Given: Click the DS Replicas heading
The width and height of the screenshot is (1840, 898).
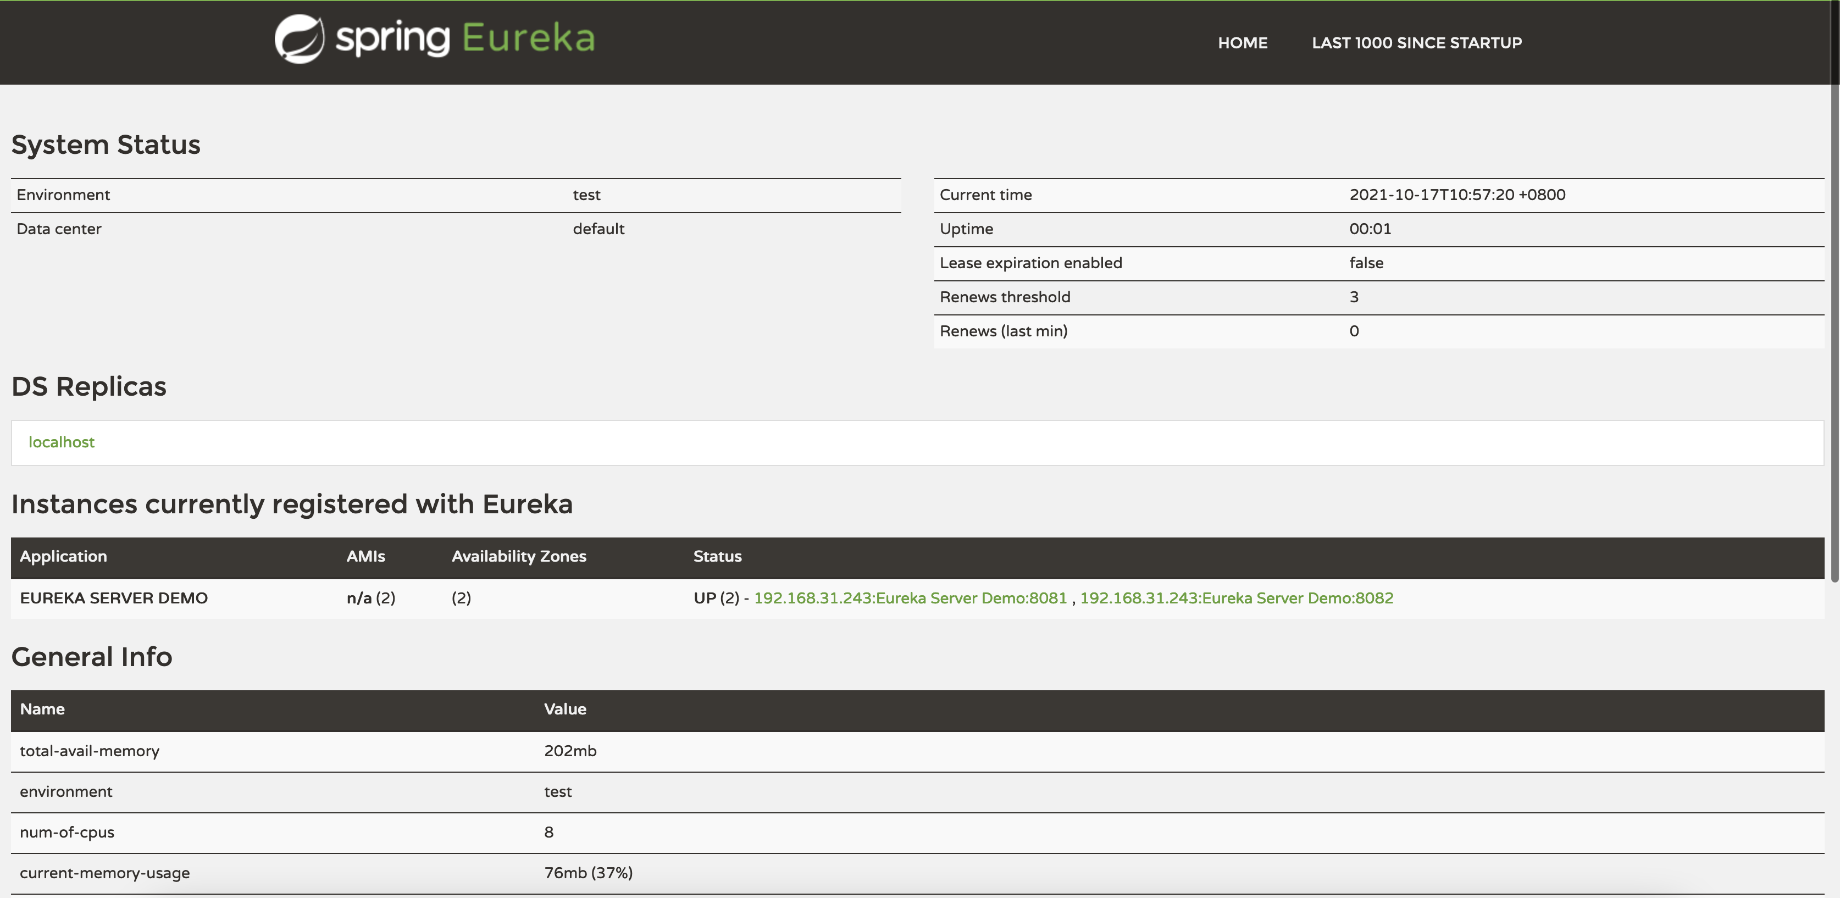Looking at the screenshot, I should [x=88, y=386].
